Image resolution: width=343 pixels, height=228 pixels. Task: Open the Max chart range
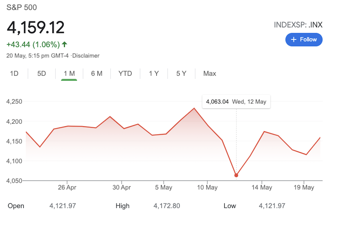coord(210,74)
